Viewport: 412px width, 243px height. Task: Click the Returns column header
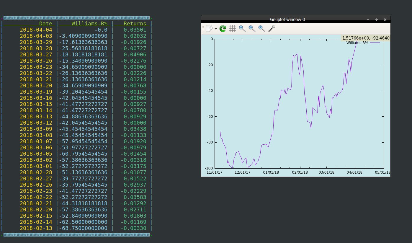[135, 24]
